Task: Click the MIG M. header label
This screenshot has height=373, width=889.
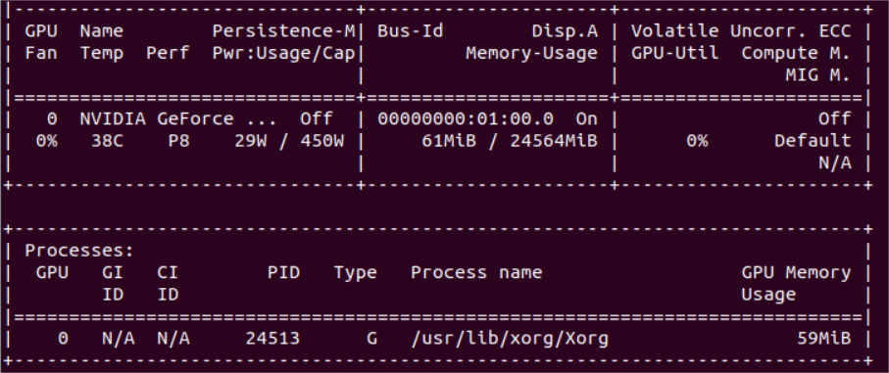Action: pos(818,74)
